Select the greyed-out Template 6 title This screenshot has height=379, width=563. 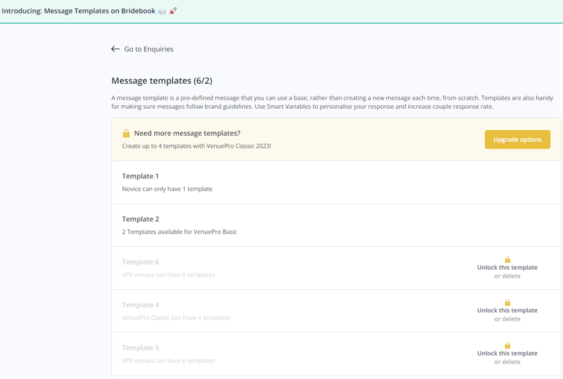[x=140, y=262]
